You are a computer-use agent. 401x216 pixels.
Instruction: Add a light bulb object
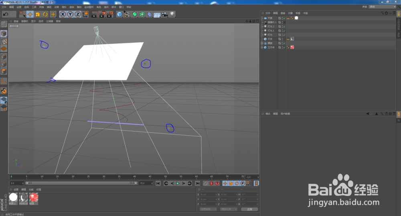coord(172,14)
